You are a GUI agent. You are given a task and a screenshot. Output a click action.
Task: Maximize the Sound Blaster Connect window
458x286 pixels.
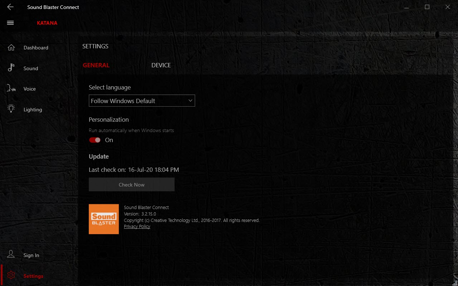(x=427, y=7)
